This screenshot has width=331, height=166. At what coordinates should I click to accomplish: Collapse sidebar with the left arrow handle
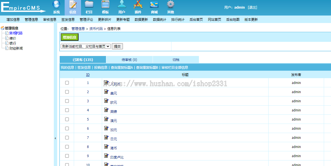pyautogui.click(x=55, y=138)
